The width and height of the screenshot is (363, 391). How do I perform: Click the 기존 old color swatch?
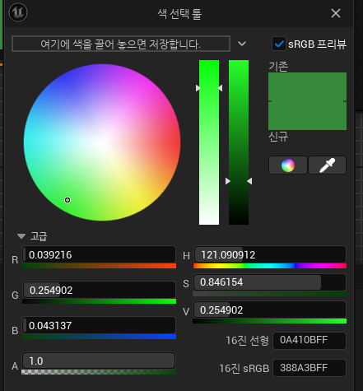[x=307, y=86]
